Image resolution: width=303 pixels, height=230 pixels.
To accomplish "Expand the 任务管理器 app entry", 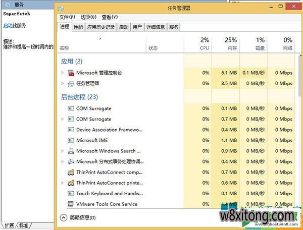I will click(63, 83).
